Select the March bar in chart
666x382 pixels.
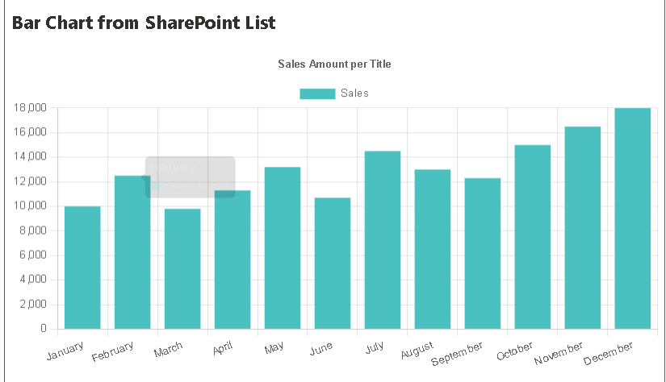coord(182,269)
